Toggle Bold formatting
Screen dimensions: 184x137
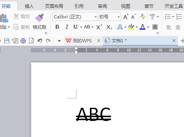click(x=57, y=27)
